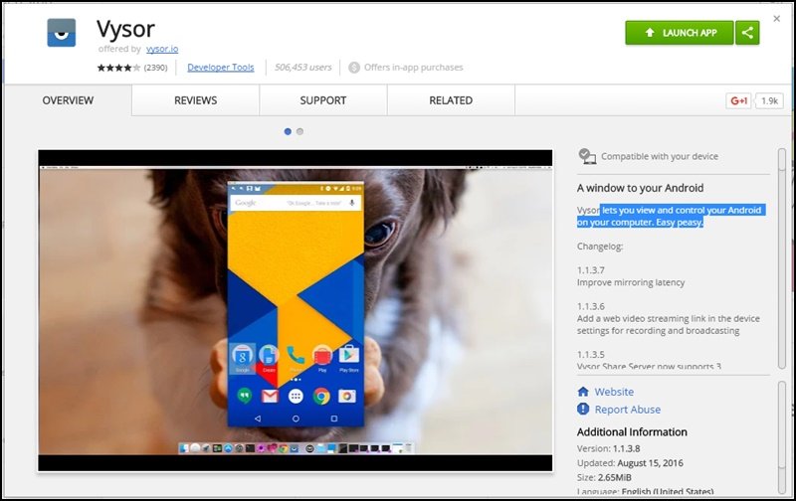Click the compatible-with-your-device check icon
This screenshot has height=501, width=796.
(x=587, y=156)
